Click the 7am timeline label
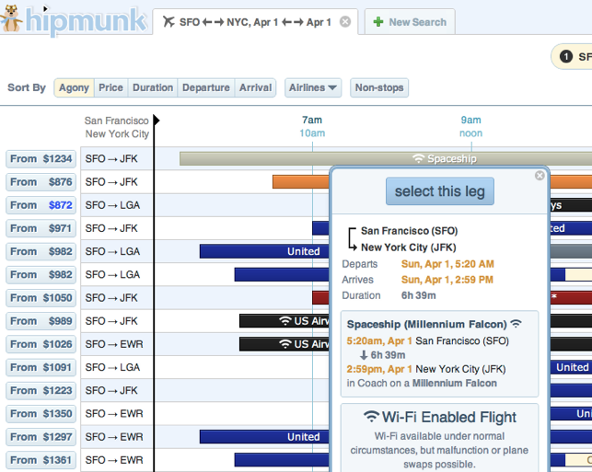 coord(312,120)
